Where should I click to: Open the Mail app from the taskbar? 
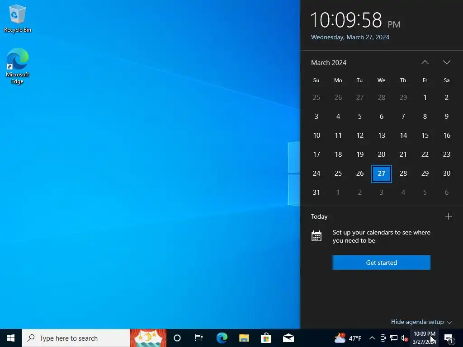(288, 338)
